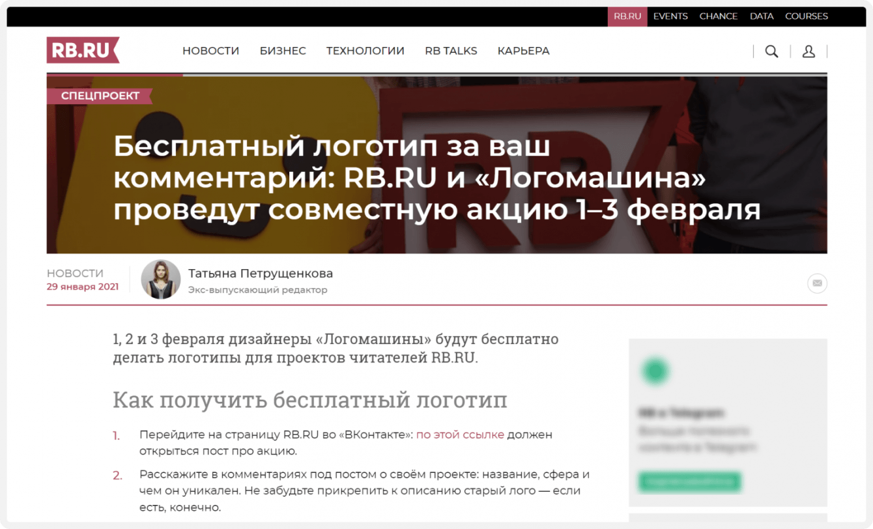Open author Татьяна Петрущенкова's profile name
The height and width of the screenshot is (529, 873).
[261, 273]
